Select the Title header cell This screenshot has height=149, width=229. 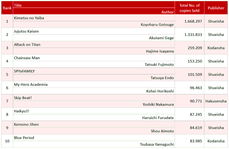pos(94,5)
